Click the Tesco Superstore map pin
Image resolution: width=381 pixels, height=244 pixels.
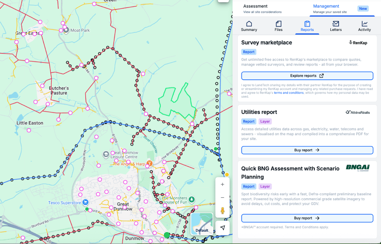pos(86,203)
